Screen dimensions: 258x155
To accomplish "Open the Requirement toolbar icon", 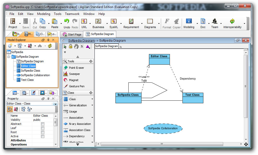I will coord(131,21).
